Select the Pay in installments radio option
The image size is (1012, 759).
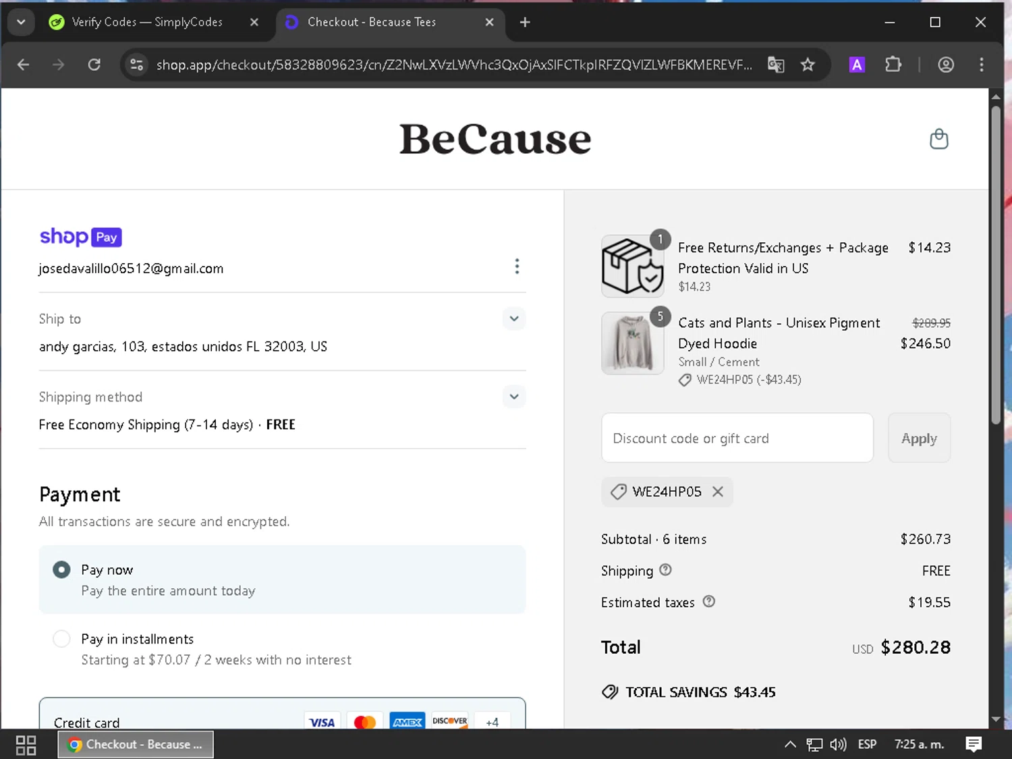tap(61, 638)
